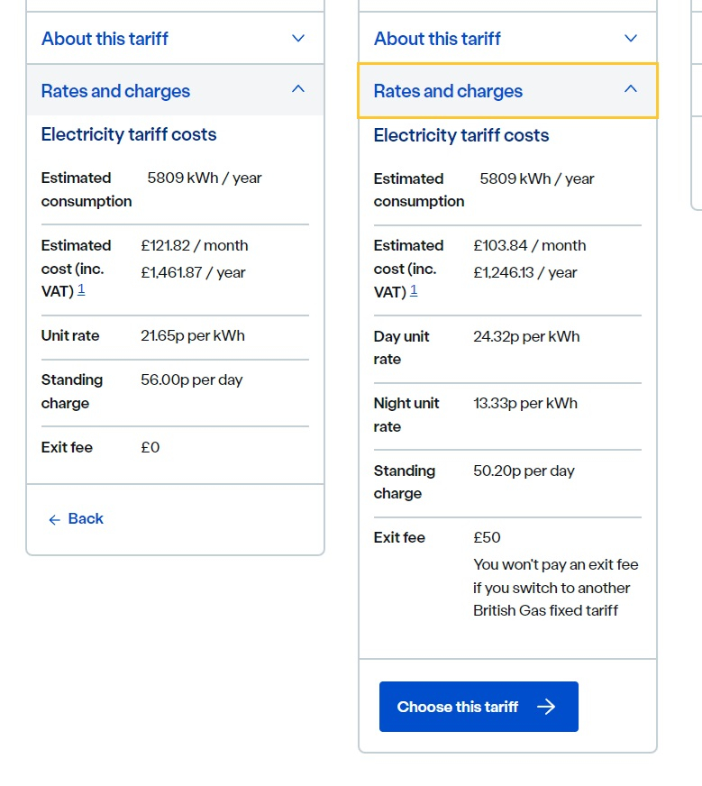
Task: Expand About this tariff label in left card
Action: coord(105,39)
